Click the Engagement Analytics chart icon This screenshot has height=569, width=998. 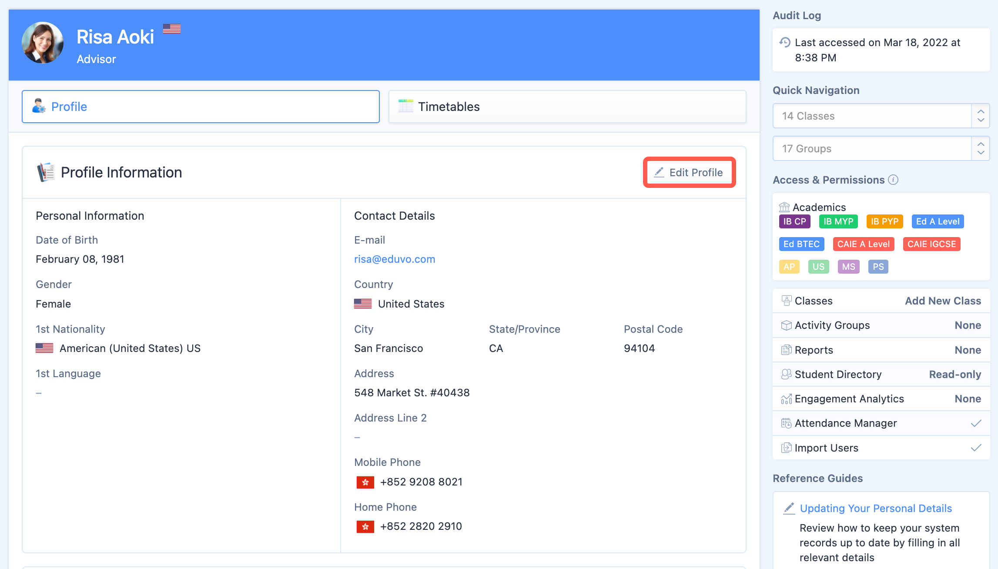[786, 399]
